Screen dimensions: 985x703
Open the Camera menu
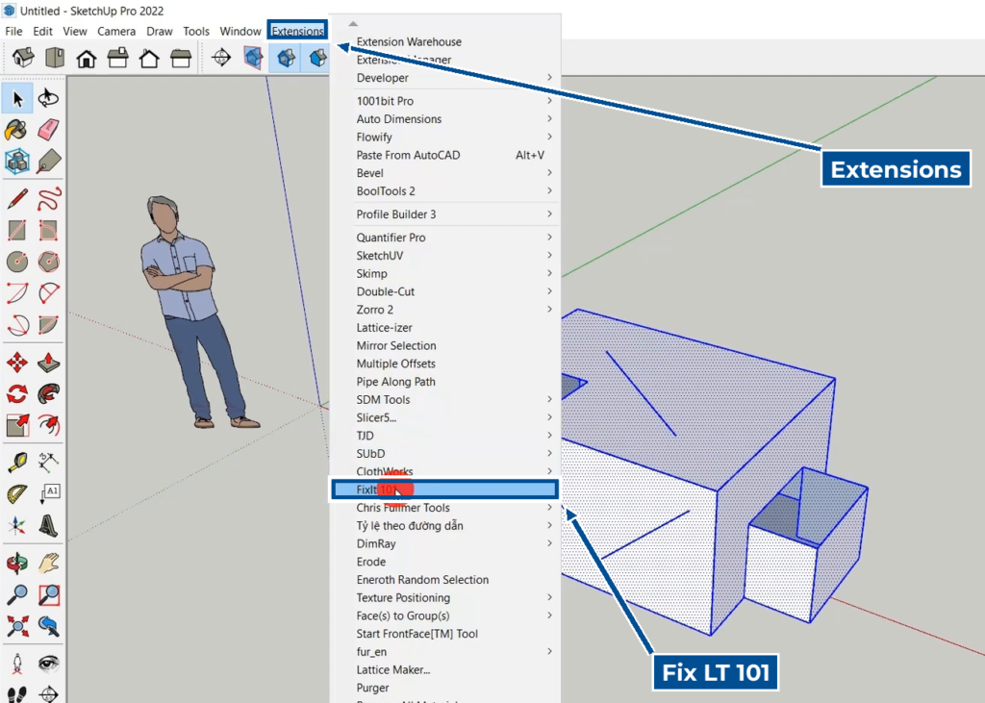[x=116, y=31]
